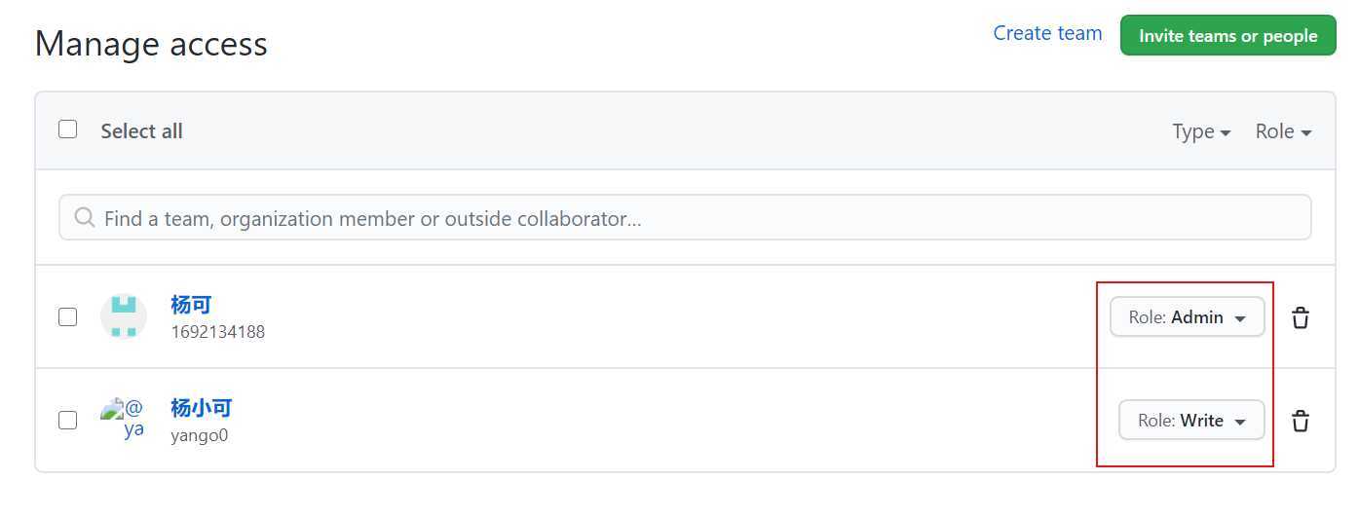
Task: Click the Select all label
Action: point(141,131)
